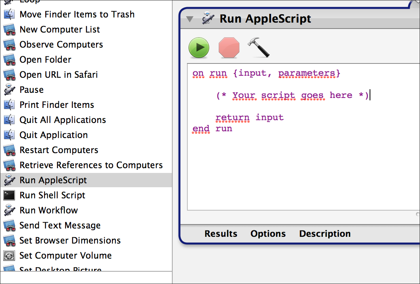Image resolution: width=420 pixels, height=284 pixels.
Task: Select Quit All Applications action
Action: click(86, 120)
